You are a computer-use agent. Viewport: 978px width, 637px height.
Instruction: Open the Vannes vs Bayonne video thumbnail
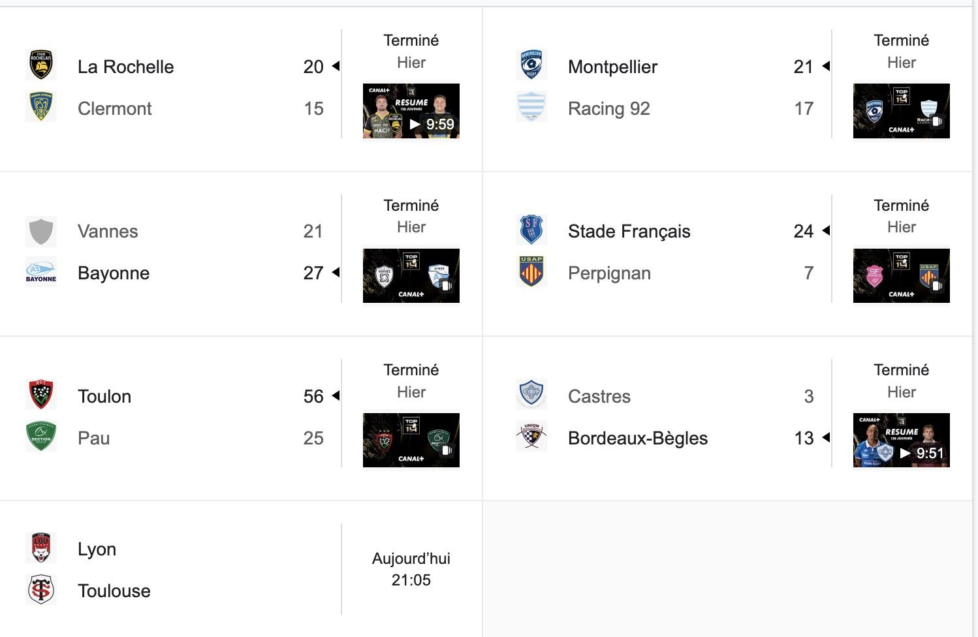coord(411,275)
